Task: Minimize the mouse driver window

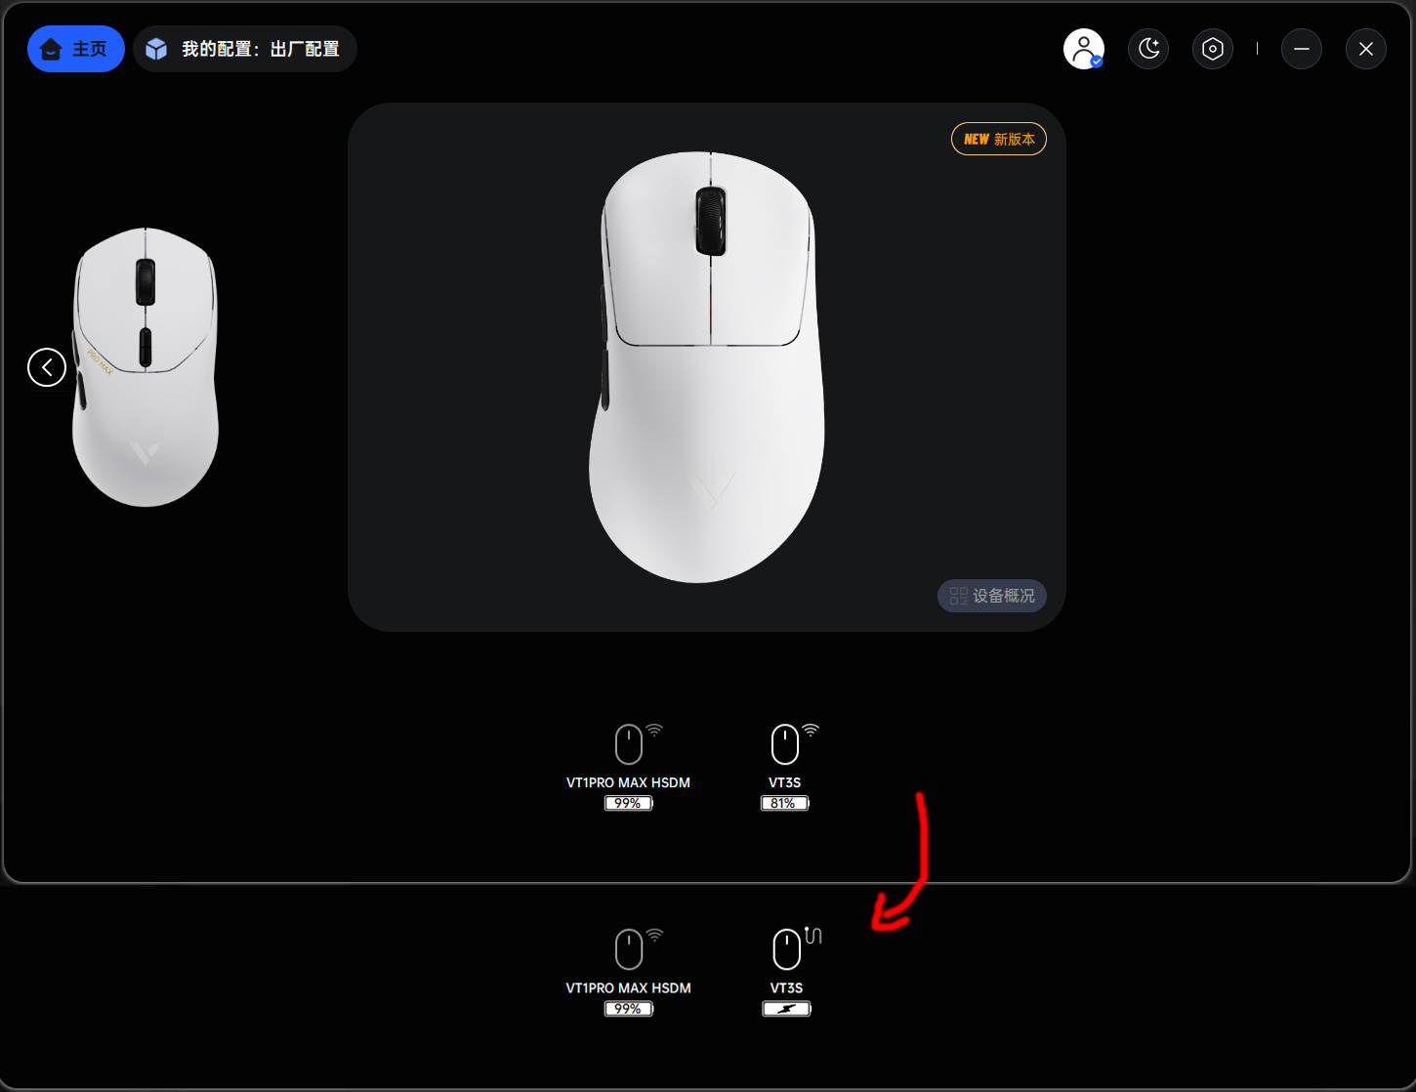Action: click(x=1302, y=49)
